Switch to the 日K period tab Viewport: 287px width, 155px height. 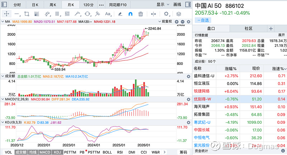coord(35,5)
